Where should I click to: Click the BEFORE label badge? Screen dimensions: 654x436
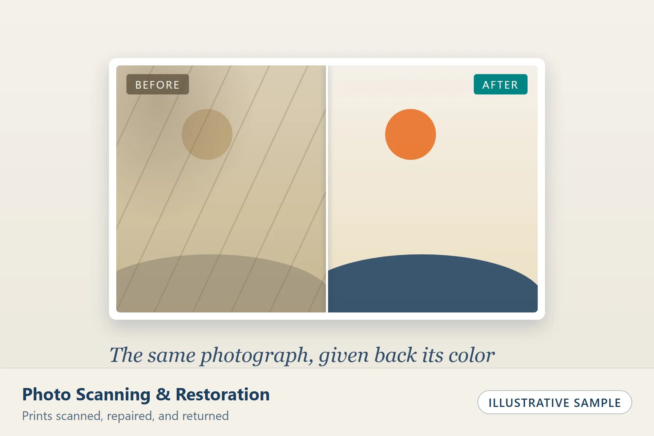pos(157,84)
